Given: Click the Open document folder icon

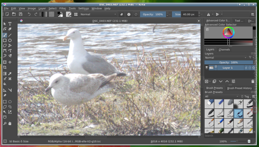Looking at the screenshot, I should (14, 14).
